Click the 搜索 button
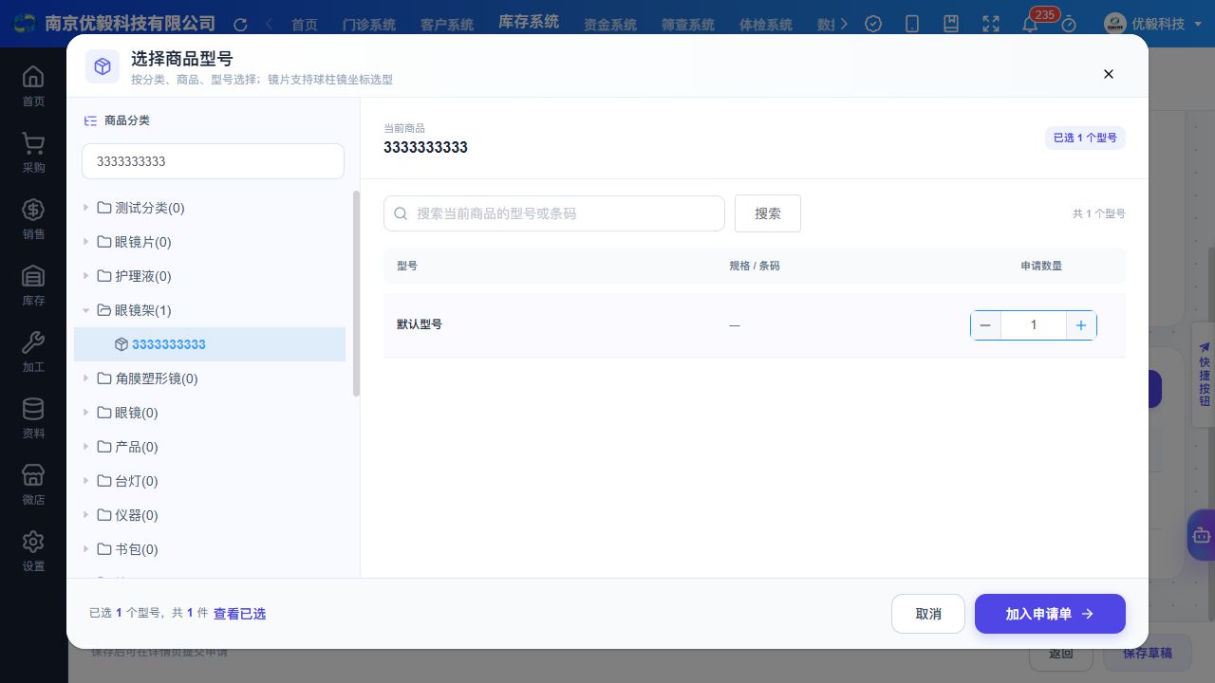Image resolution: width=1215 pixels, height=683 pixels. pos(768,213)
